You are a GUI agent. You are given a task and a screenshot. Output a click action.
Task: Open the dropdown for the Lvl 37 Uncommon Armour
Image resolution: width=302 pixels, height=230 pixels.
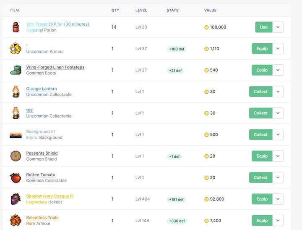[278, 48]
